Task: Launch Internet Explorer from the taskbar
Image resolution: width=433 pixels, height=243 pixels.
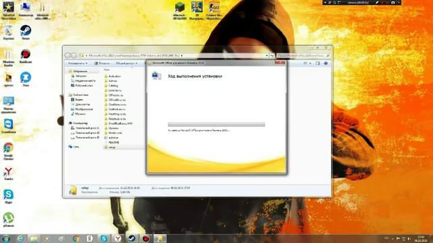Action: (20, 238)
